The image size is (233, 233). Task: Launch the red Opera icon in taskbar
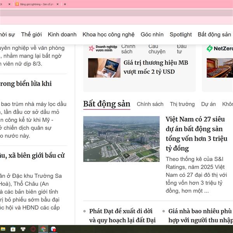coord(34,229)
